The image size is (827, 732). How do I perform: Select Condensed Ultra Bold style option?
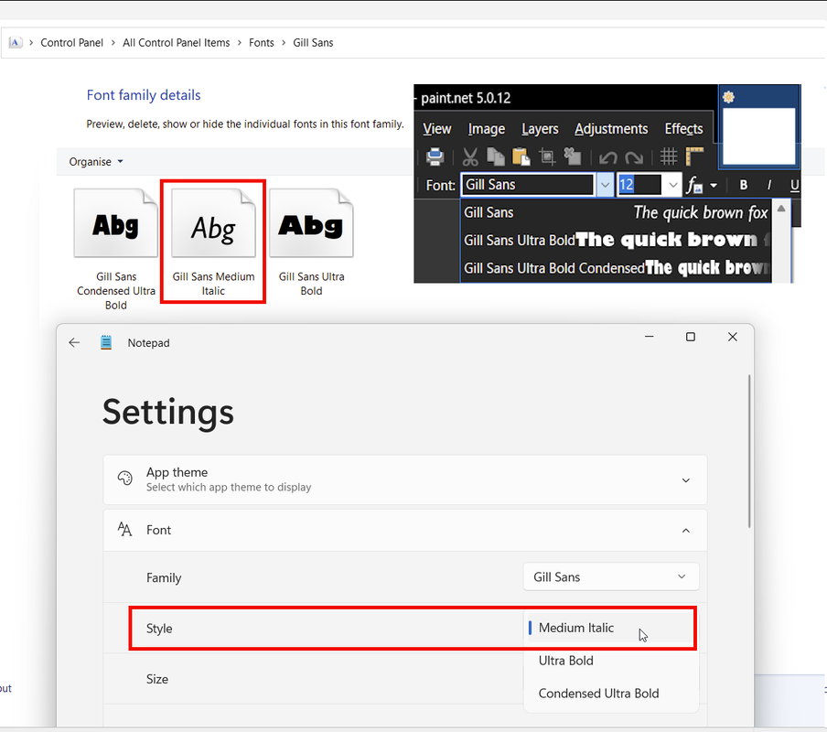[611, 694]
